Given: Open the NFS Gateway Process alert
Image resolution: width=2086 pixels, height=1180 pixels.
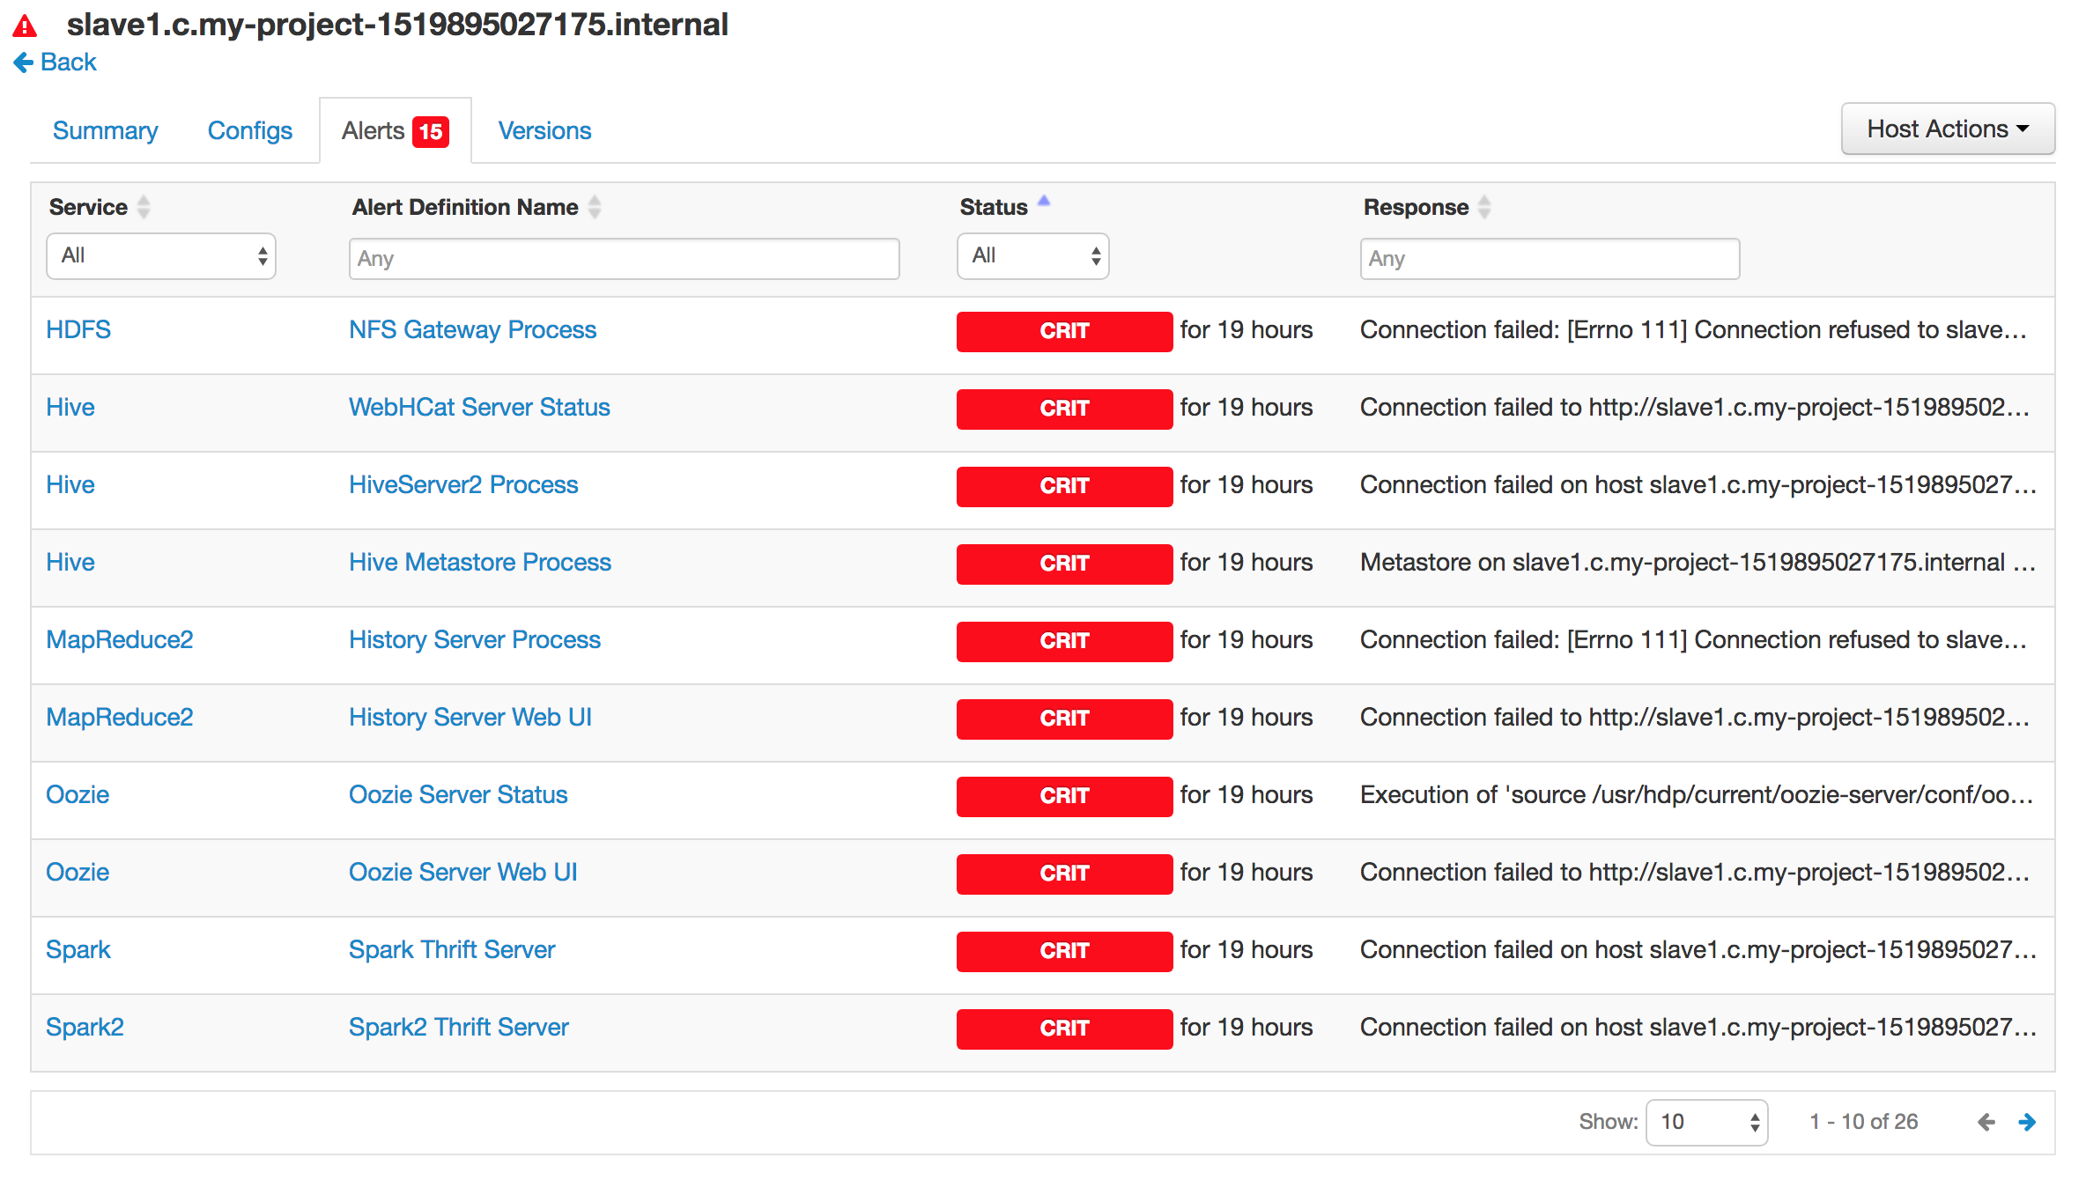Looking at the screenshot, I should 472,330.
